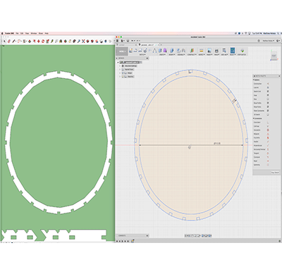Toggle the Snap checkbox in palette
282x274 pixels.
click(x=268, y=95)
